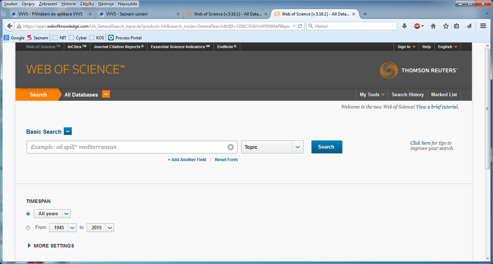
Task: Open the 1945 start year dropdown
Action: point(73,227)
